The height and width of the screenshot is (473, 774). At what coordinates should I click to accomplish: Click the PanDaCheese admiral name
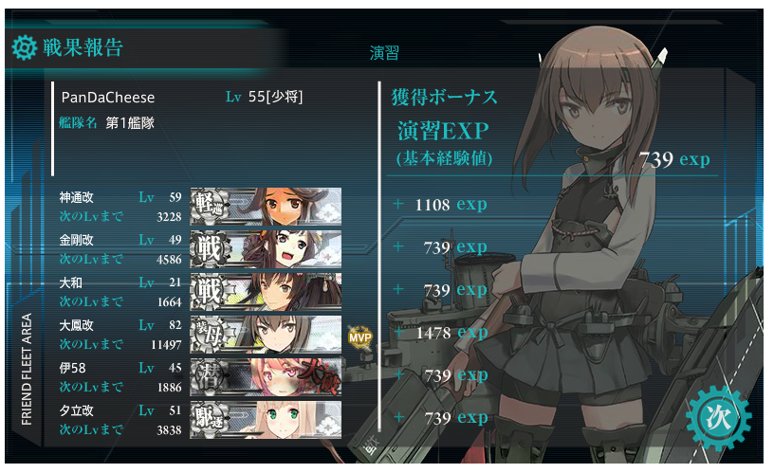click(107, 98)
